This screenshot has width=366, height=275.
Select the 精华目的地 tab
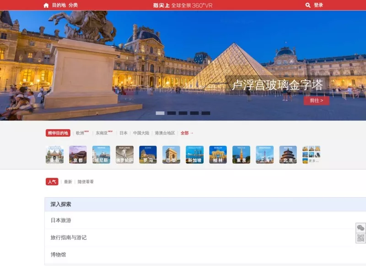[58, 133]
